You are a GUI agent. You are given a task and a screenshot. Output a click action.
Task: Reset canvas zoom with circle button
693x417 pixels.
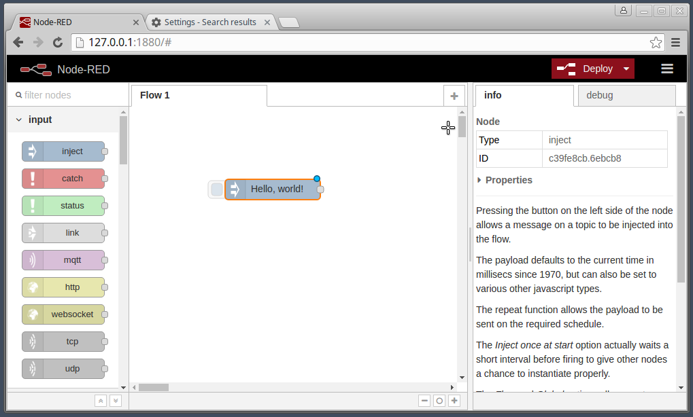(x=439, y=401)
